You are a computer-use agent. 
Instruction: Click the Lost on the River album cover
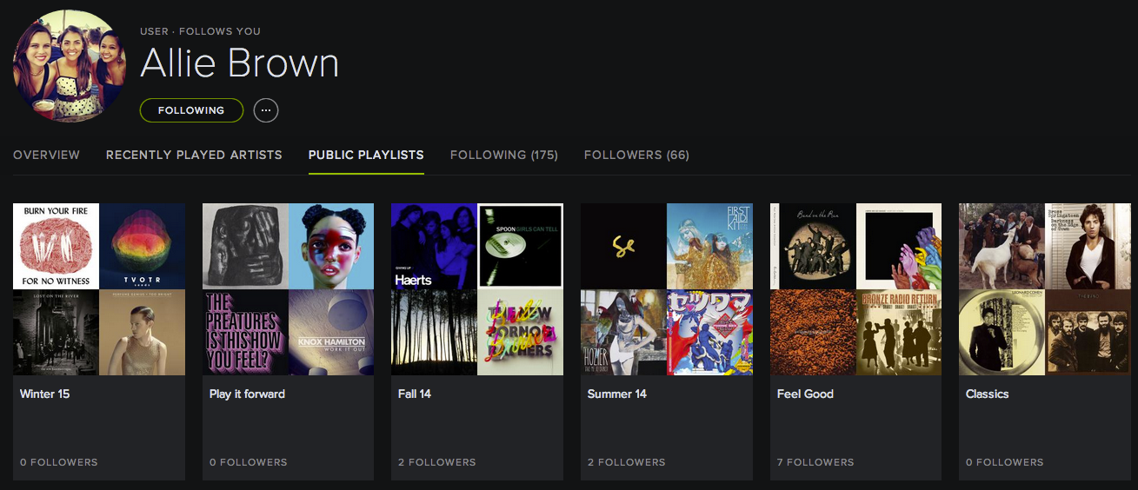56,332
